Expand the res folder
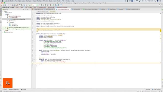The width and height of the screenshot is (163, 92). click(x=4, y=31)
